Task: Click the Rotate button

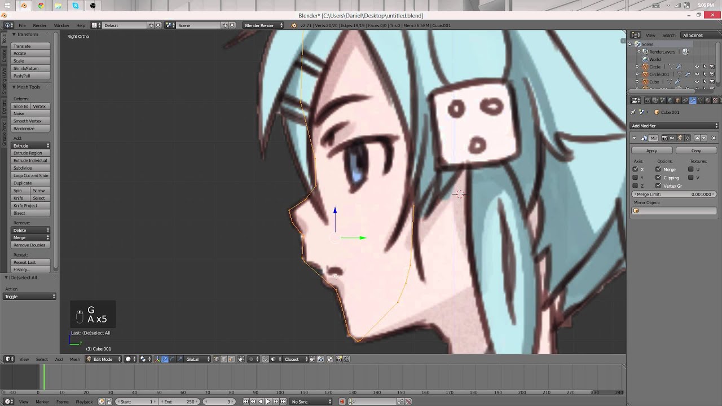Action: coord(31,54)
